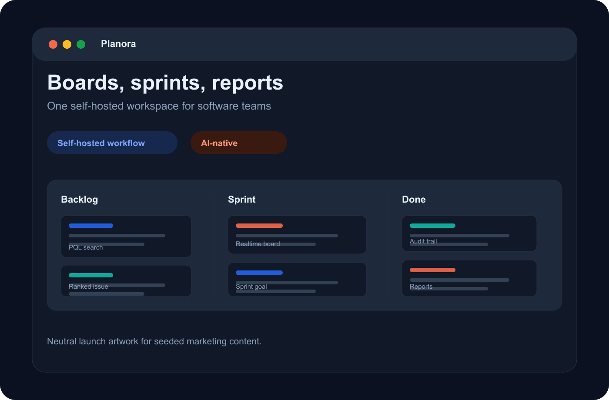Screen dimensions: 609x400
Task: Click the self-hosted workspace subtitle text
Action: pos(159,106)
